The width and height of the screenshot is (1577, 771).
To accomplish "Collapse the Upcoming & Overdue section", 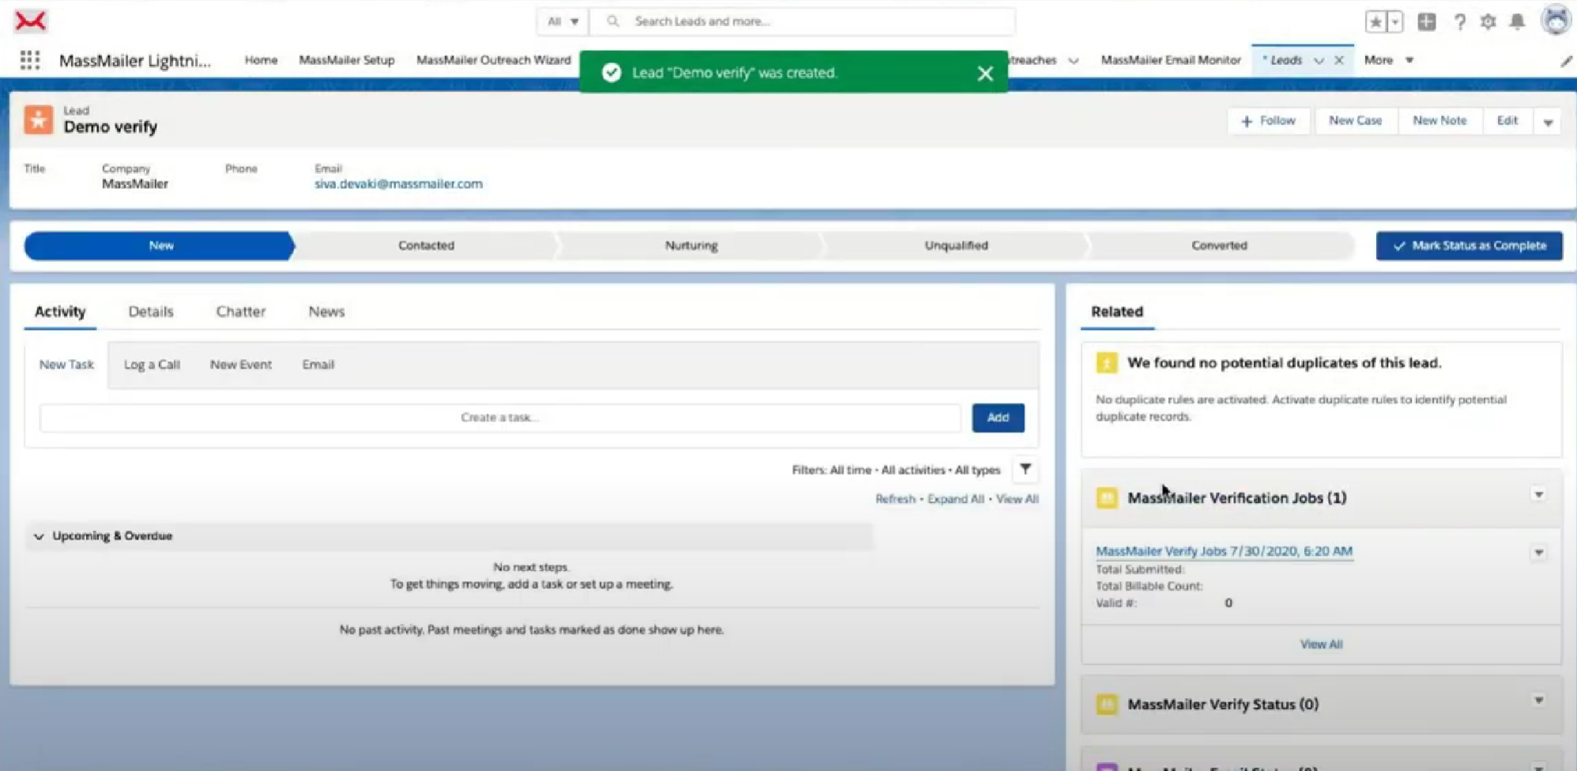I will (39, 536).
